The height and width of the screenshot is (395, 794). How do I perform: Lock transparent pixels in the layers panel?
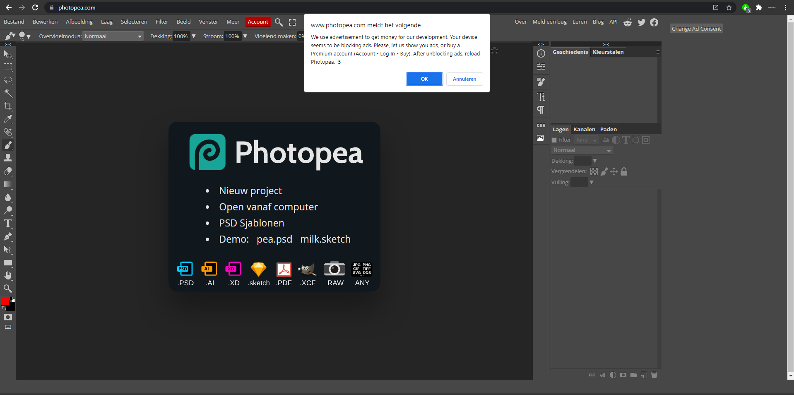click(594, 171)
